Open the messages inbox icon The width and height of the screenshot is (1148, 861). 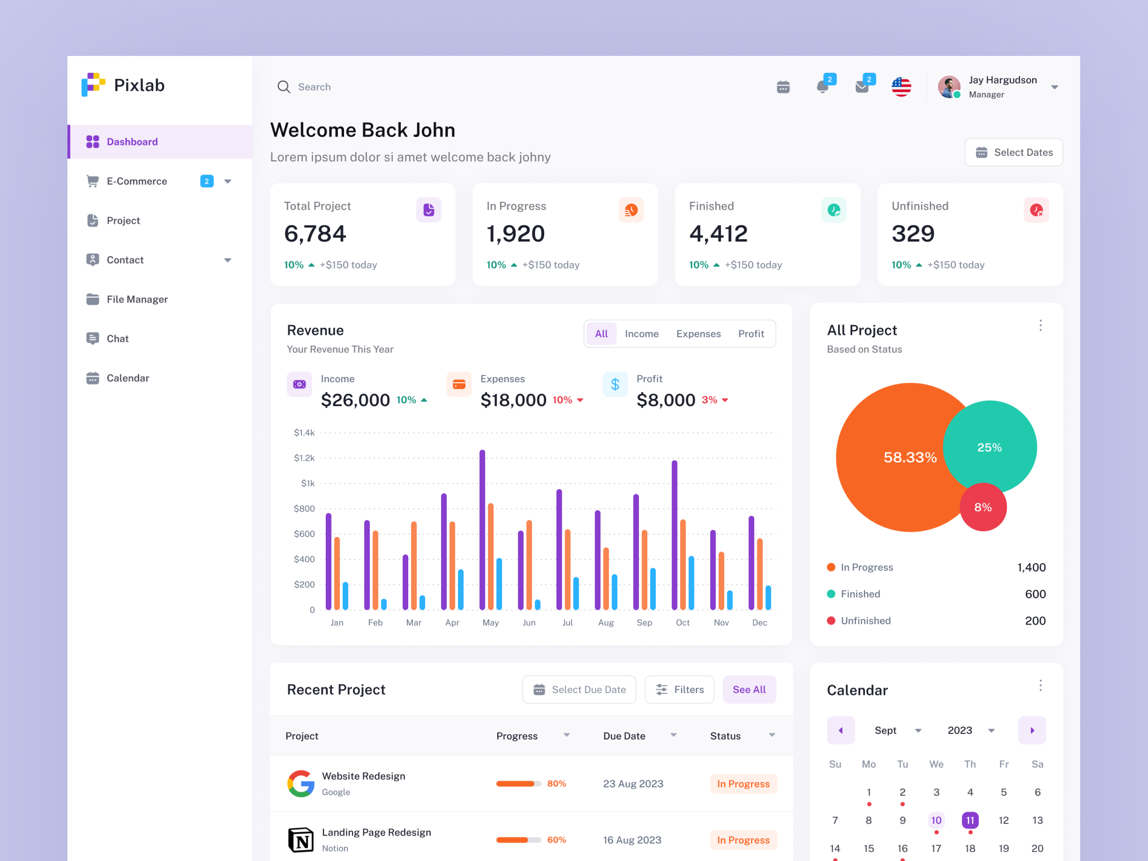click(862, 87)
